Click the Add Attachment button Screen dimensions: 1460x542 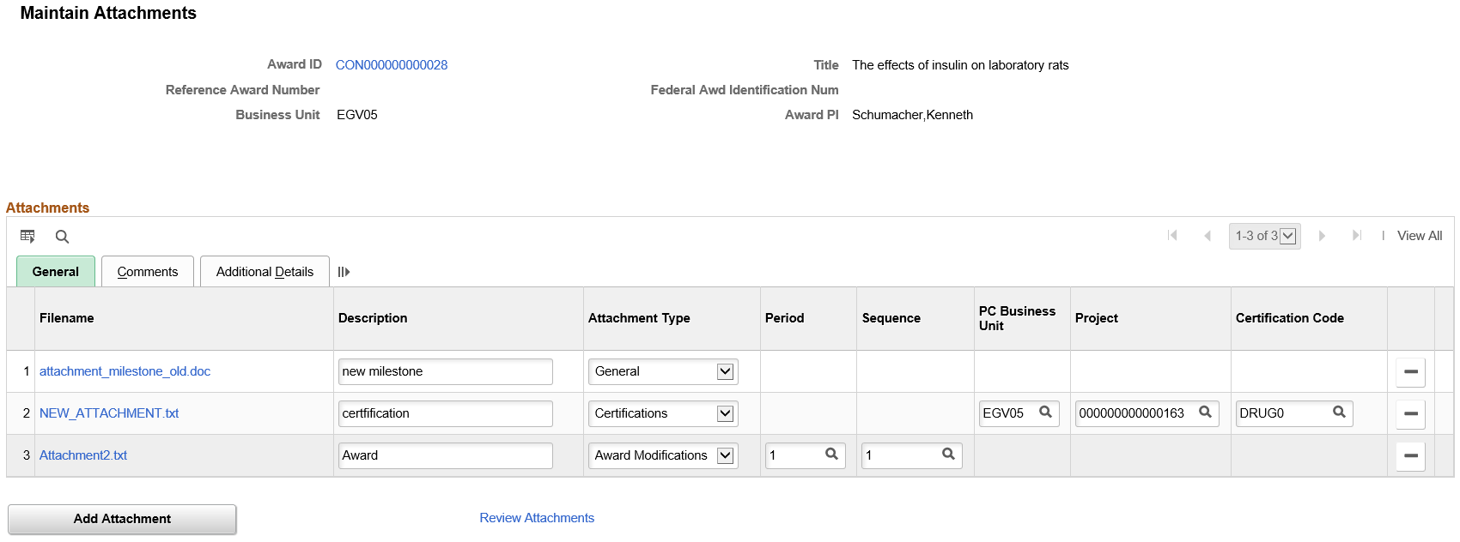point(122,519)
